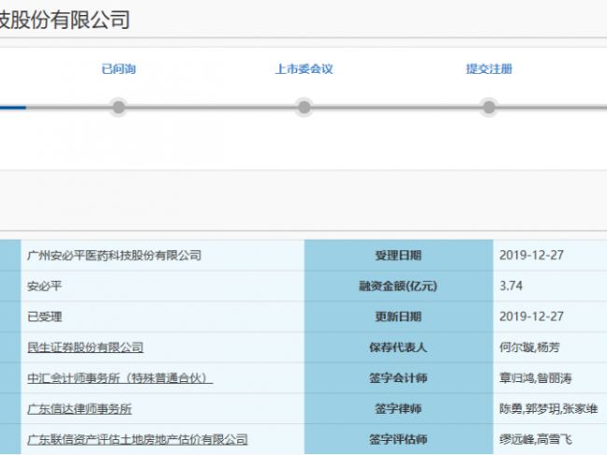Click the page title 技股份有限公司

click(64, 20)
